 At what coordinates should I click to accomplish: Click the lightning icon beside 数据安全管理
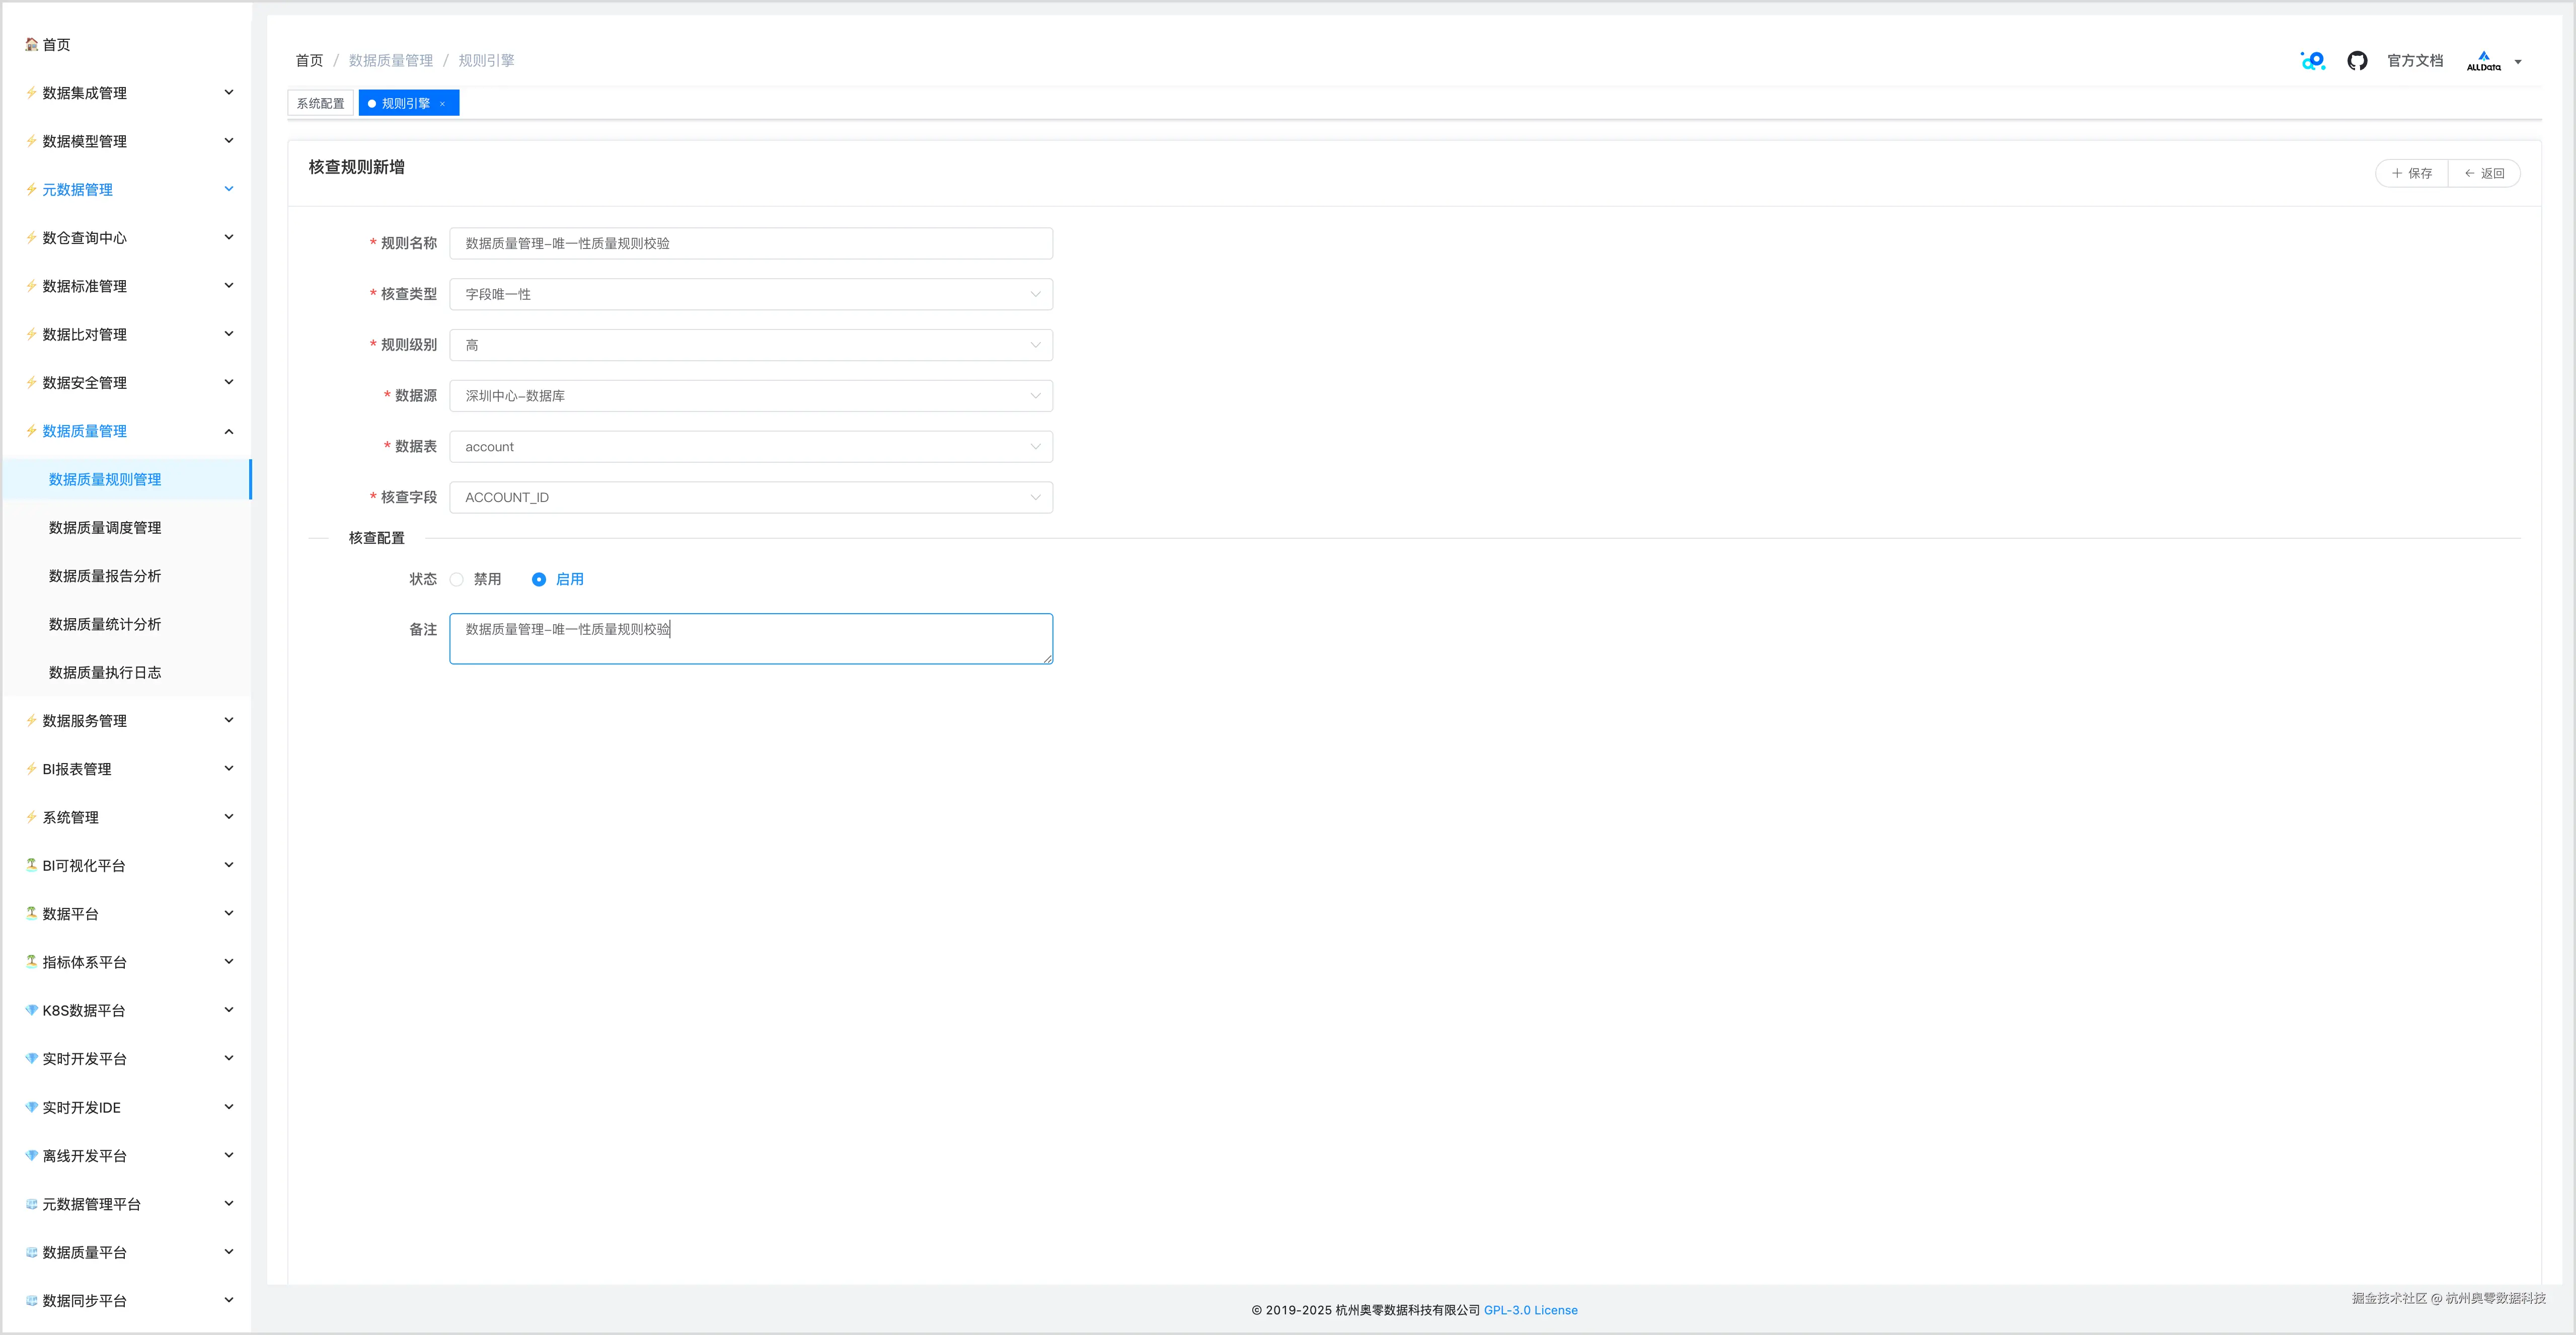point(32,383)
